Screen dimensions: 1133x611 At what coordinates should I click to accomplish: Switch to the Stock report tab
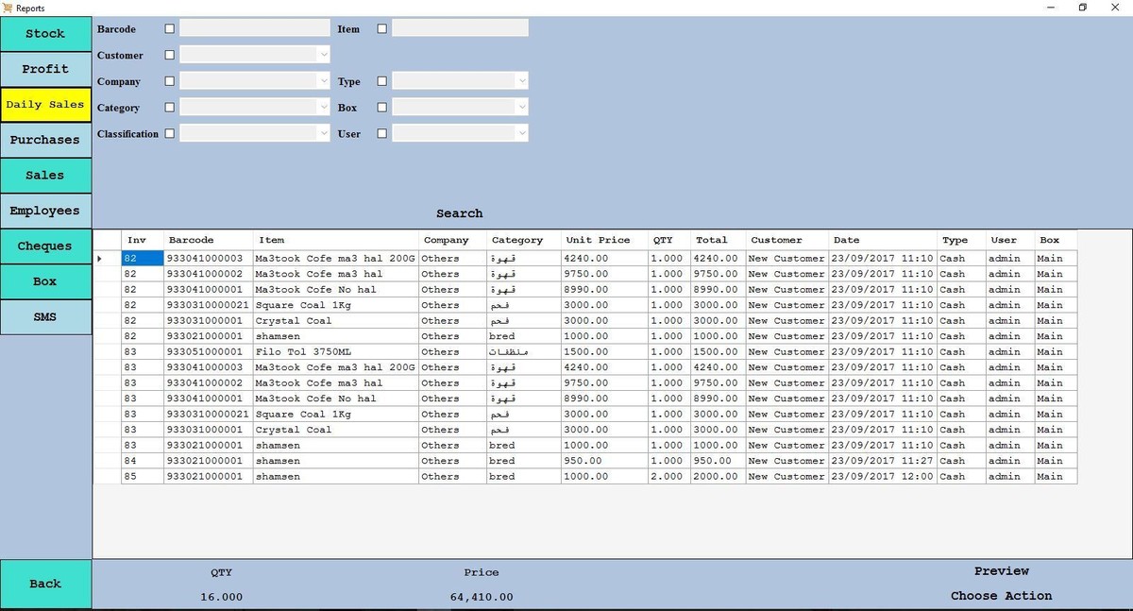pos(45,34)
